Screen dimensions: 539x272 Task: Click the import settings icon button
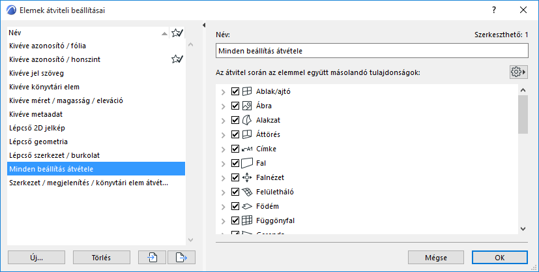click(x=152, y=257)
